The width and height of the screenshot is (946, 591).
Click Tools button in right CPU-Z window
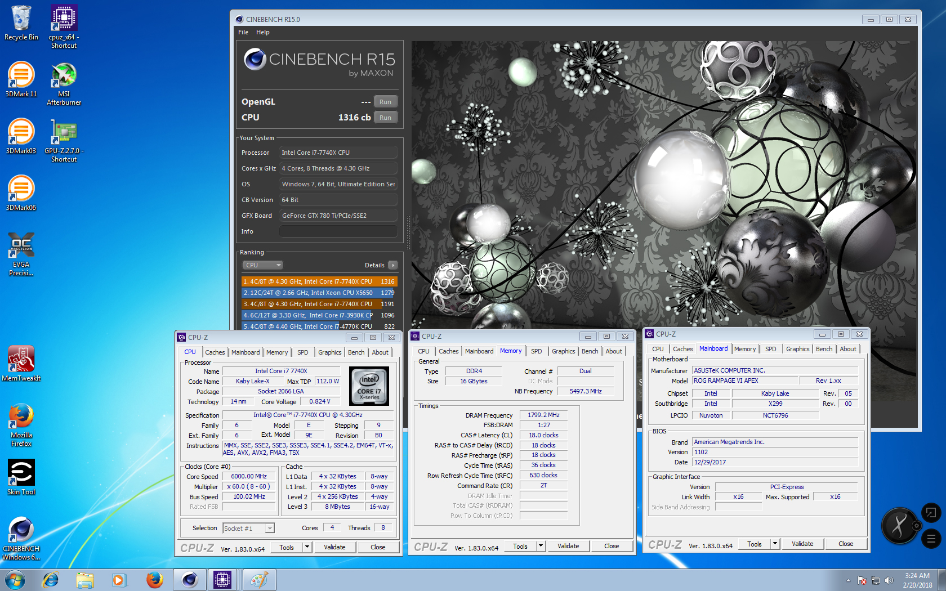(755, 544)
